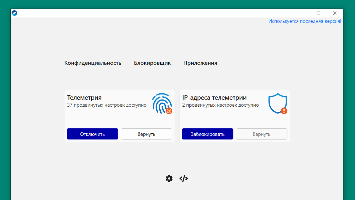This screenshot has height=200, width=355.
Task: Click the Телеметрия card heading
Action: click(84, 97)
